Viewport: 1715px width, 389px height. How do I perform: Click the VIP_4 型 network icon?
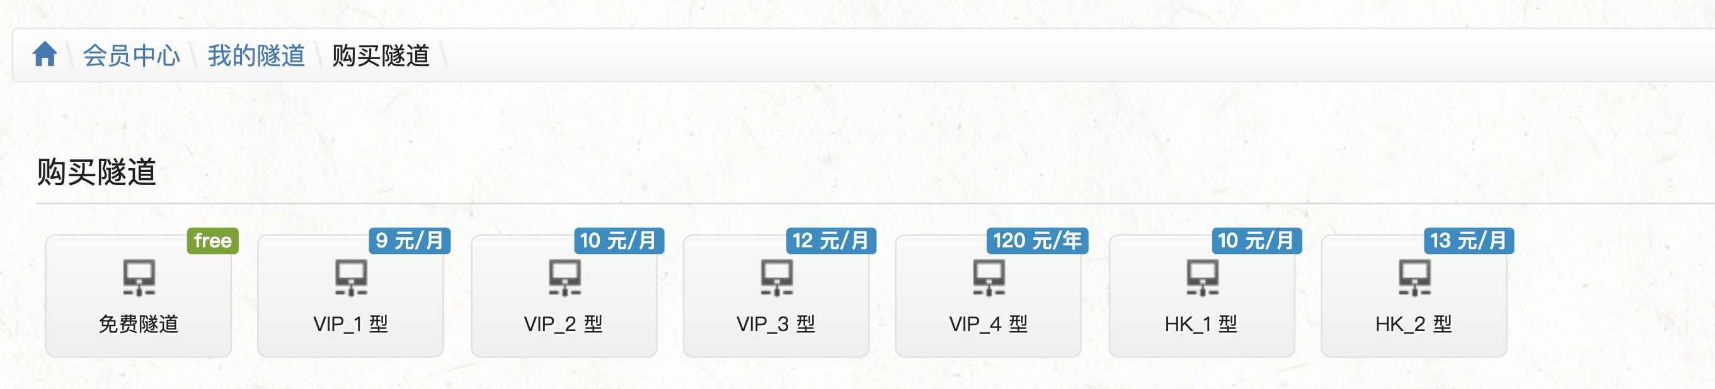[989, 278]
